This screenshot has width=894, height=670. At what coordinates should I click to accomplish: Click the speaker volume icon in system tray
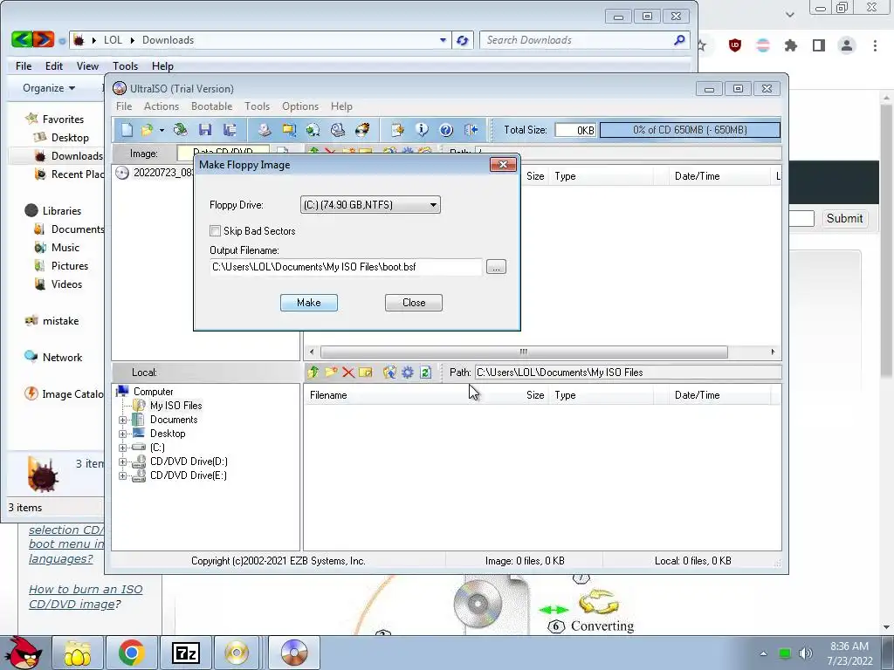[806, 653]
